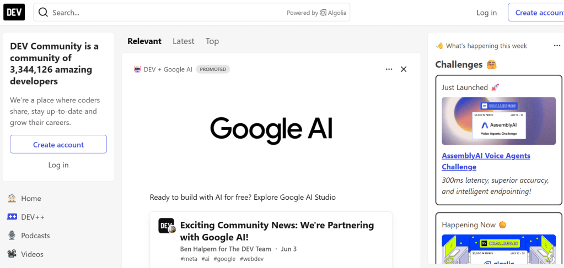
Task: Click the Home house icon in sidebar
Action: click(12, 198)
